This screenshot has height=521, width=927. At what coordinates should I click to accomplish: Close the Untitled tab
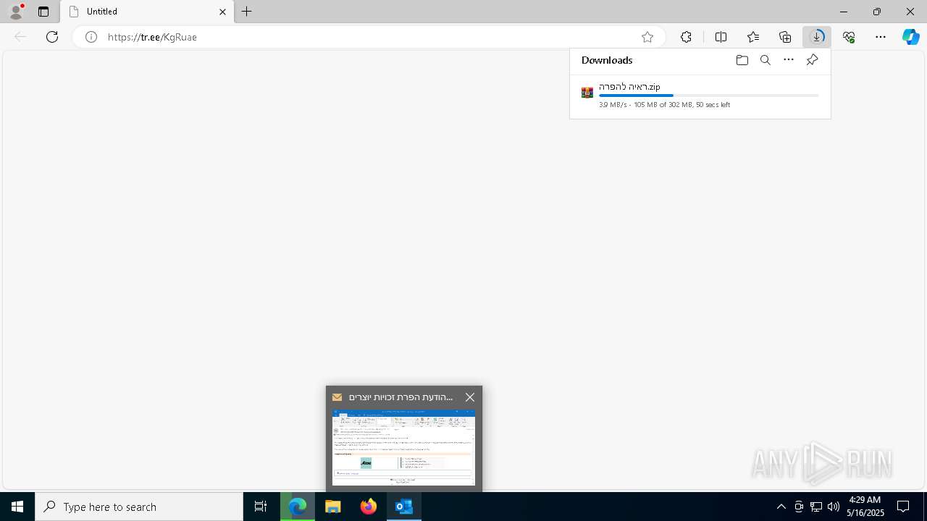pos(222,12)
